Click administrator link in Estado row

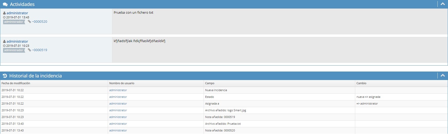pos(118,97)
